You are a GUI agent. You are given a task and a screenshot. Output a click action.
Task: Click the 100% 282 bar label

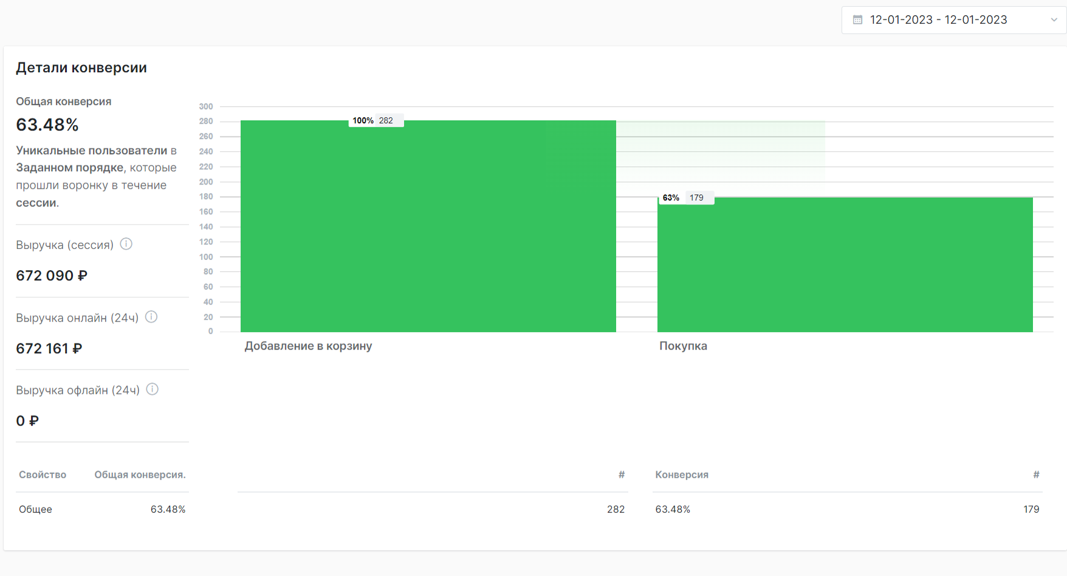tap(376, 121)
